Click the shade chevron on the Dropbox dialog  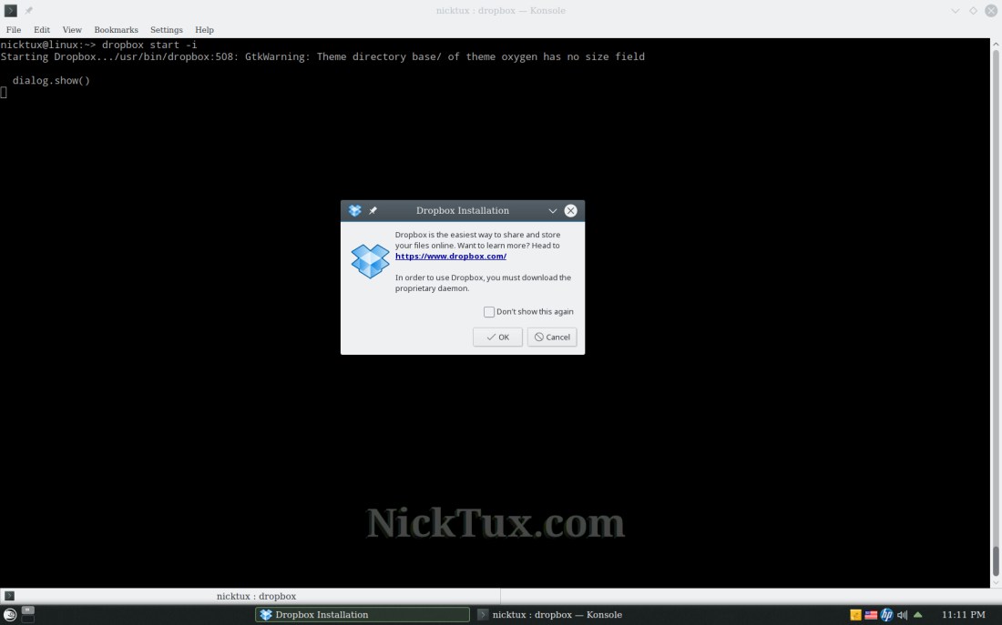click(x=552, y=210)
